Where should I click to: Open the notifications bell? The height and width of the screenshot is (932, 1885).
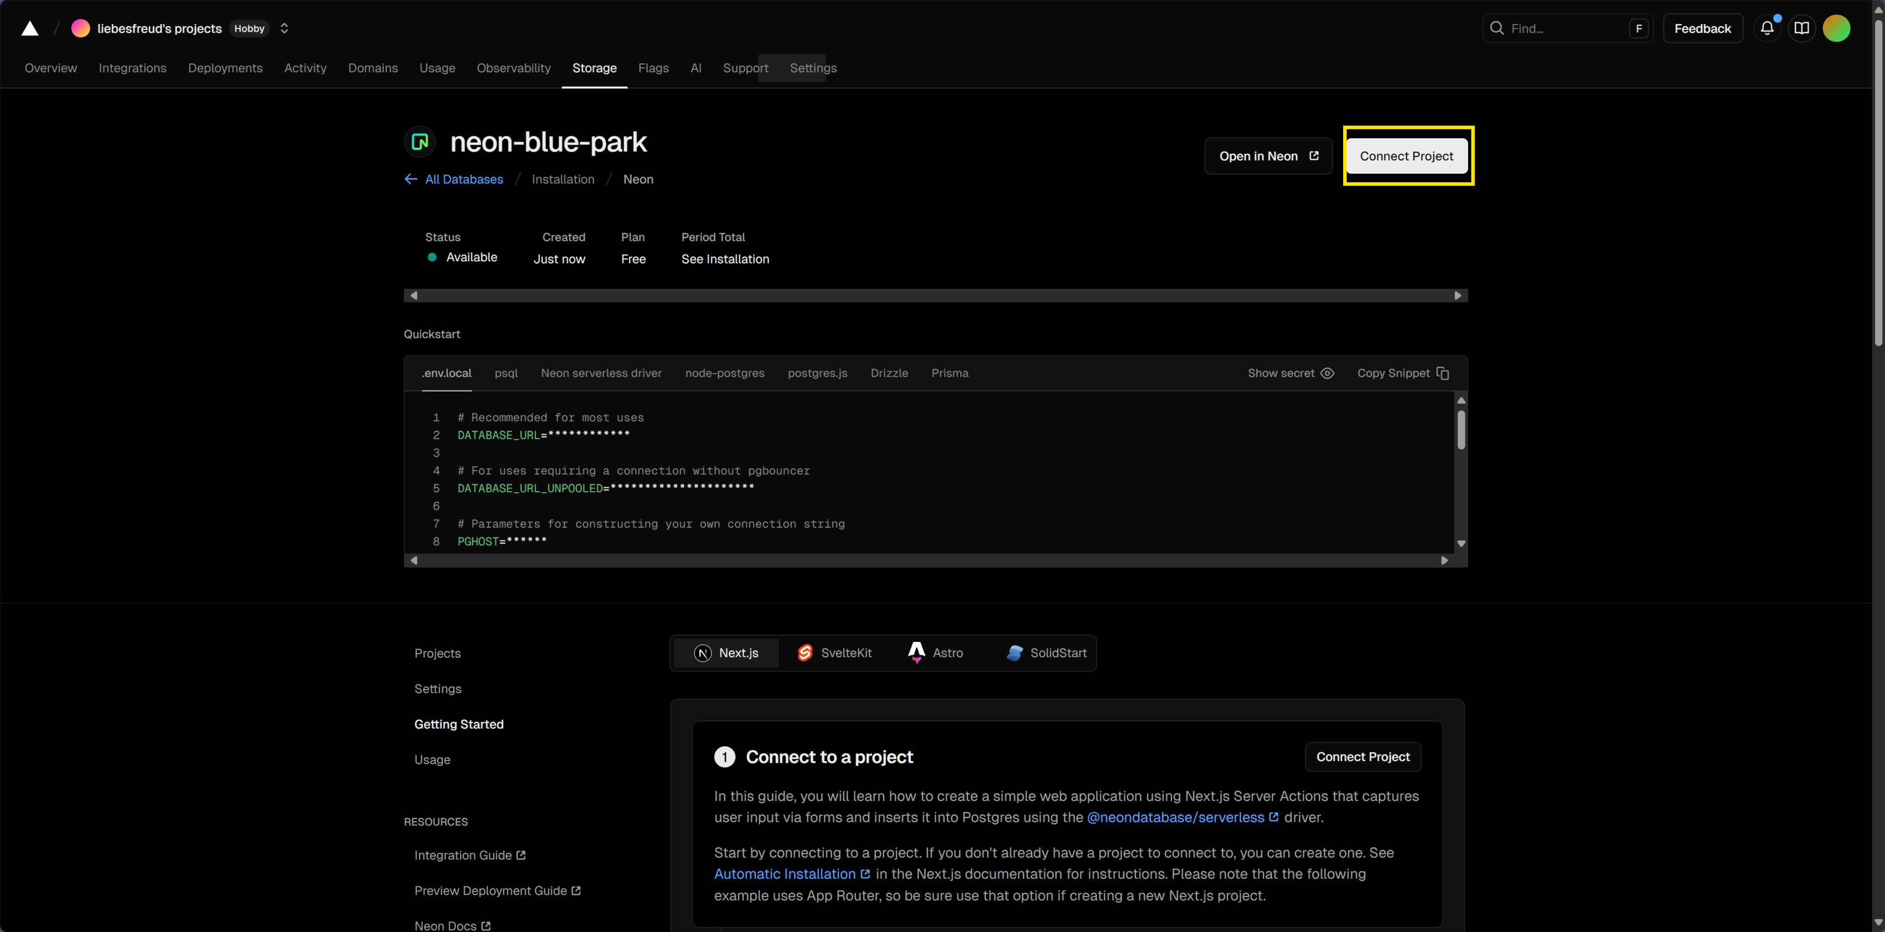coord(1766,29)
